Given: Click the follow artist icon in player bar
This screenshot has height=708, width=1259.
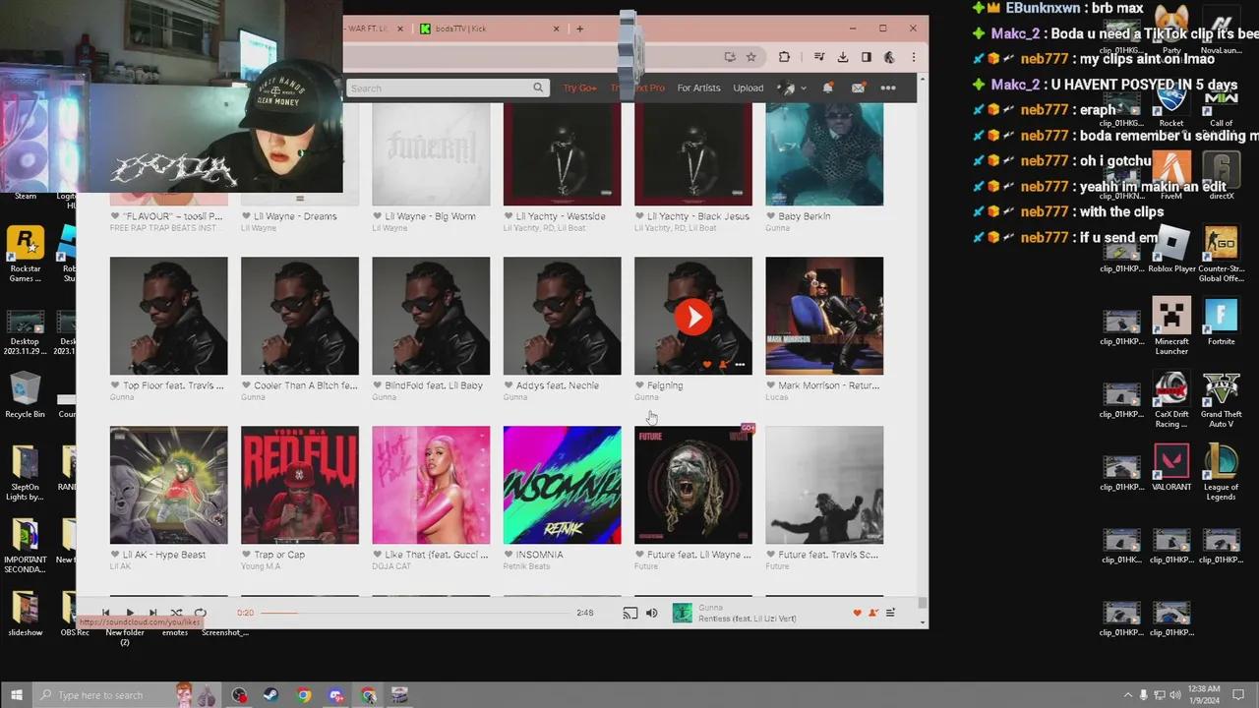Looking at the screenshot, I should pyautogui.click(x=872, y=613).
